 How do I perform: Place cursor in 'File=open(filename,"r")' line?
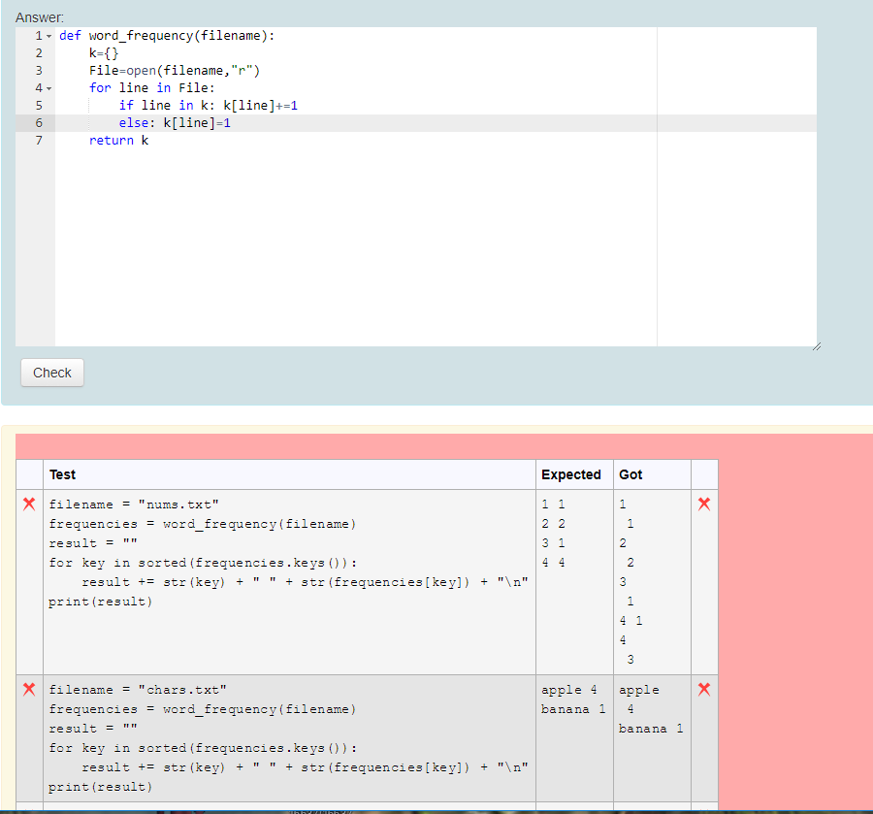(175, 71)
